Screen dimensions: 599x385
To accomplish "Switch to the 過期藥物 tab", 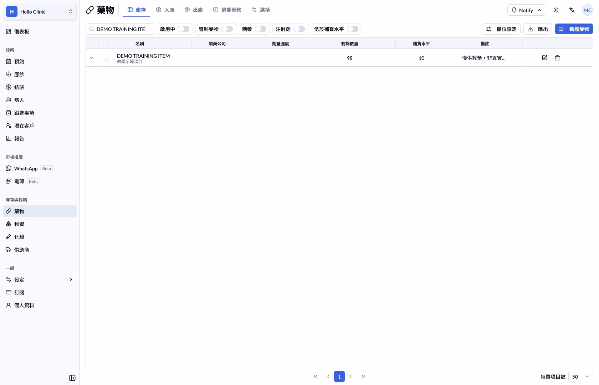I will tap(227, 10).
